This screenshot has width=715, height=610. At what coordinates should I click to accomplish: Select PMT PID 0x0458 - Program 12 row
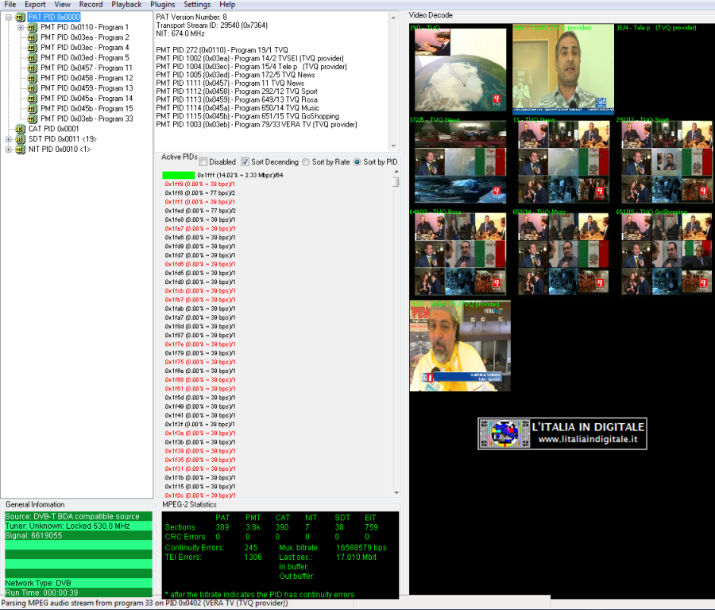pyautogui.click(x=87, y=78)
